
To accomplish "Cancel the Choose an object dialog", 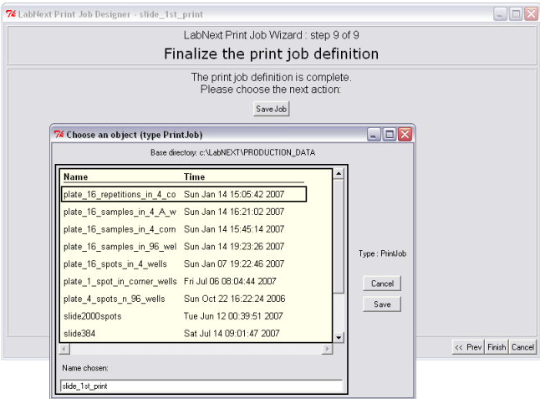I will pyautogui.click(x=382, y=284).
